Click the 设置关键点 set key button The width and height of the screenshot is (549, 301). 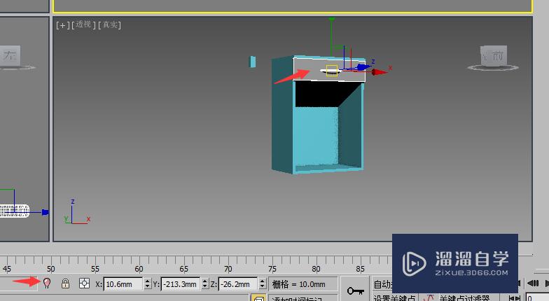[x=394, y=298]
